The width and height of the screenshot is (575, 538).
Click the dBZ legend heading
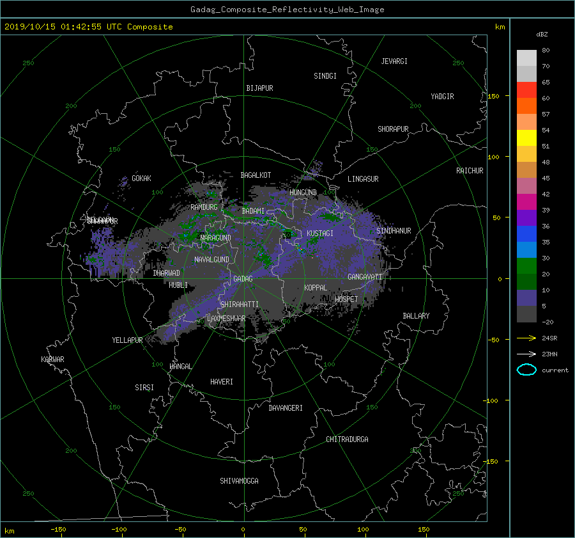542,34
